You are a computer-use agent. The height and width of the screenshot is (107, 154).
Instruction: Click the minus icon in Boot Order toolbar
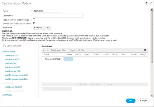point(48,50)
